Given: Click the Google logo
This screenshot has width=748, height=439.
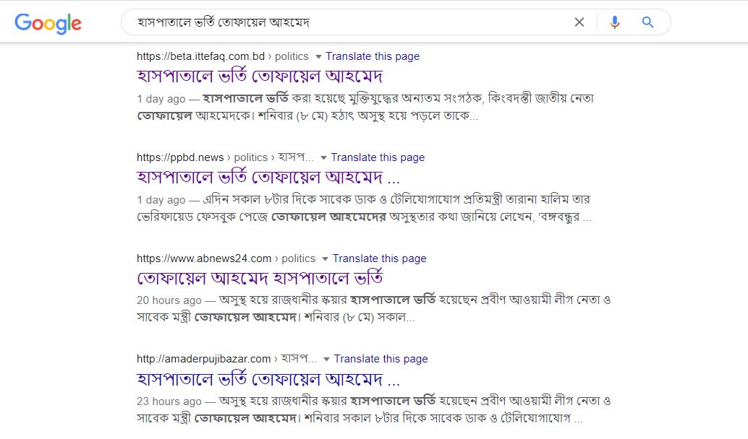Looking at the screenshot, I should [x=48, y=23].
